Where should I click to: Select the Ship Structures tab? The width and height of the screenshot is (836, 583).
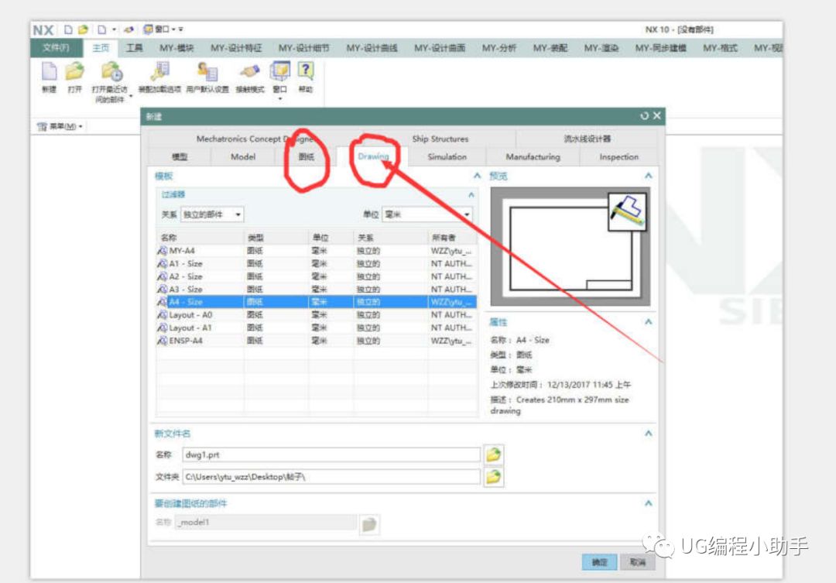[440, 139]
